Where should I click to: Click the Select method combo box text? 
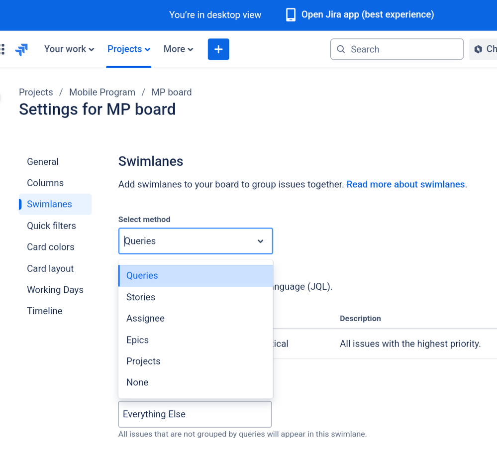pyautogui.click(x=140, y=241)
